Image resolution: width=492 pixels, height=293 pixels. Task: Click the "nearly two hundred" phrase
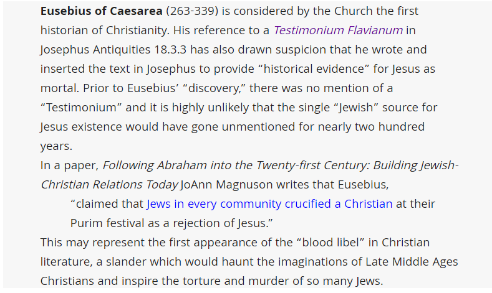tap(368, 126)
